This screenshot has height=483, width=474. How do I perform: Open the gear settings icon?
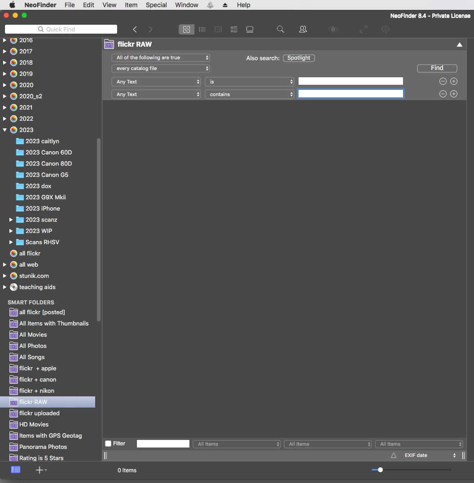pyautogui.click(x=385, y=29)
